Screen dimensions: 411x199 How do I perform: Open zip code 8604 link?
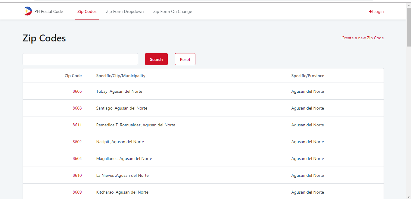coord(77,158)
